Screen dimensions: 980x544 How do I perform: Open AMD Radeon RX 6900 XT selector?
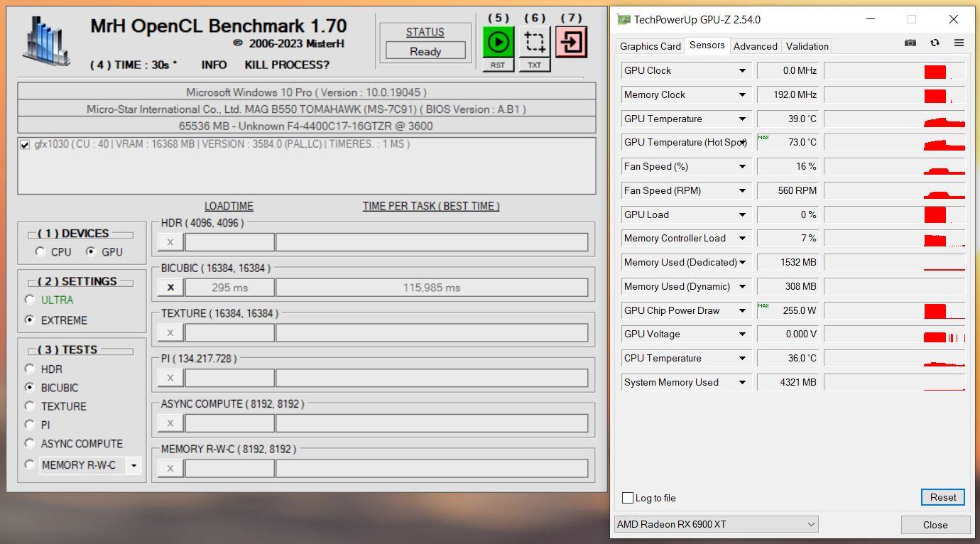(x=716, y=524)
